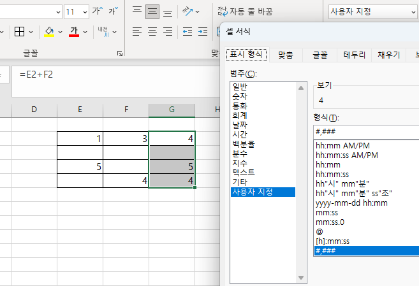Select the 일반 category
Viewport: 419px width, 286px height.
click(x=263, y=87)
